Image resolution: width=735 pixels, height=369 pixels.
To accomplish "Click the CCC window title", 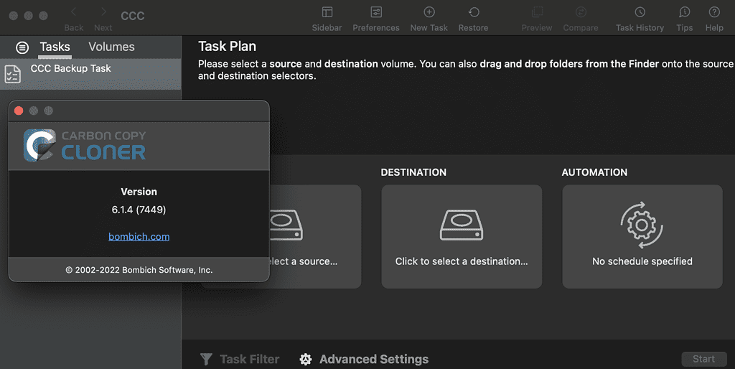I will coord(133,16).
